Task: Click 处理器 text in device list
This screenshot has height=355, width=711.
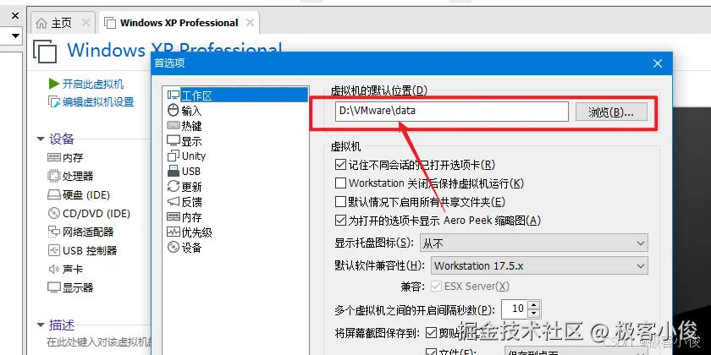Action: coord(78,176)
